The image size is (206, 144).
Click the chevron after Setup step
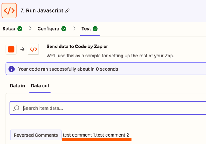pyautogui.click(x=30, y=28)
